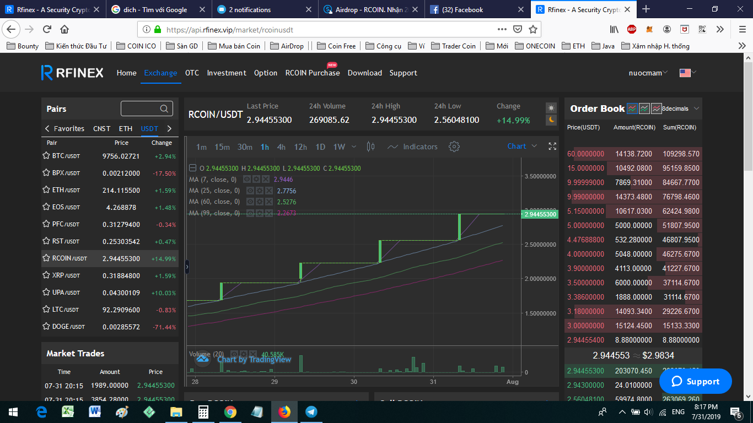Mark DOGE/USDT as favorite using its star
Image resolution: width=753 pixels, height=423 pixels.
46,327
